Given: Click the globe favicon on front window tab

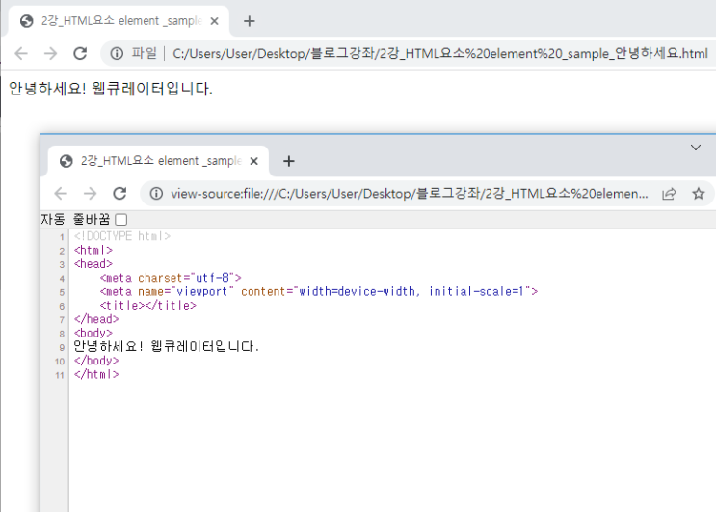Looking at the screenshot, I should click(66, 161).
